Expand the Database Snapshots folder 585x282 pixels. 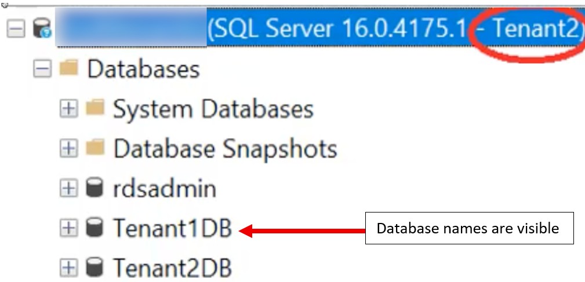coord(69,149)
